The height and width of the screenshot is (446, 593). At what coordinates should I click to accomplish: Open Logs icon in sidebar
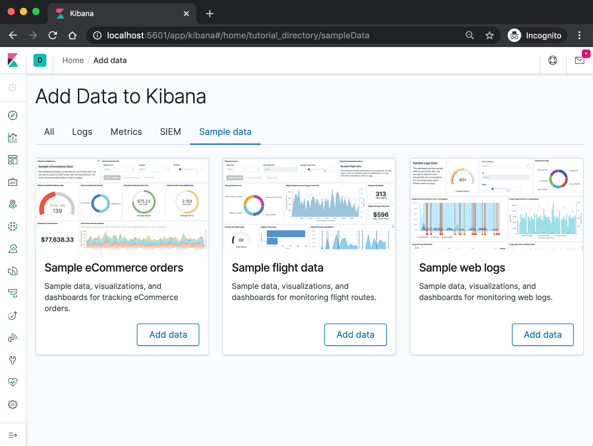coord(13,271)
